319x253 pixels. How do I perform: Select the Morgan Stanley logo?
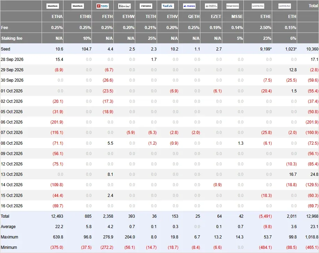[x=233, y=6]
